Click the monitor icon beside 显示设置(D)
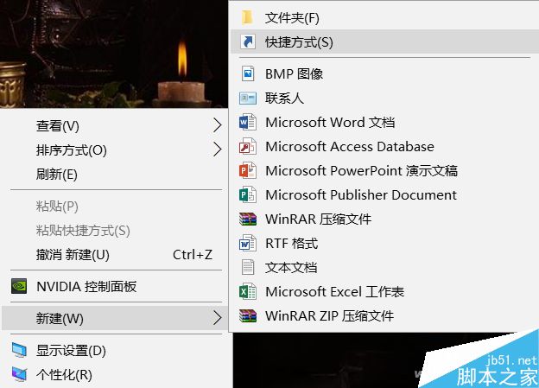The image size is (539, 388). tap(19, 350)
